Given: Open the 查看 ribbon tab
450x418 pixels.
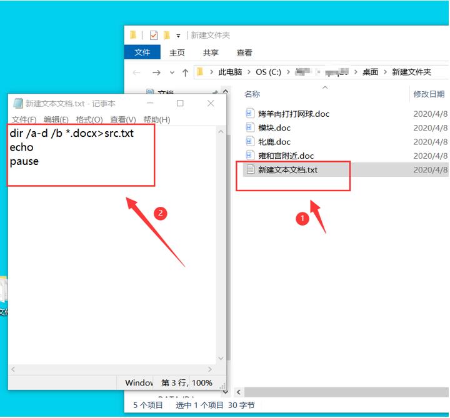Looking at the screenshot, I should coord(244,52).
